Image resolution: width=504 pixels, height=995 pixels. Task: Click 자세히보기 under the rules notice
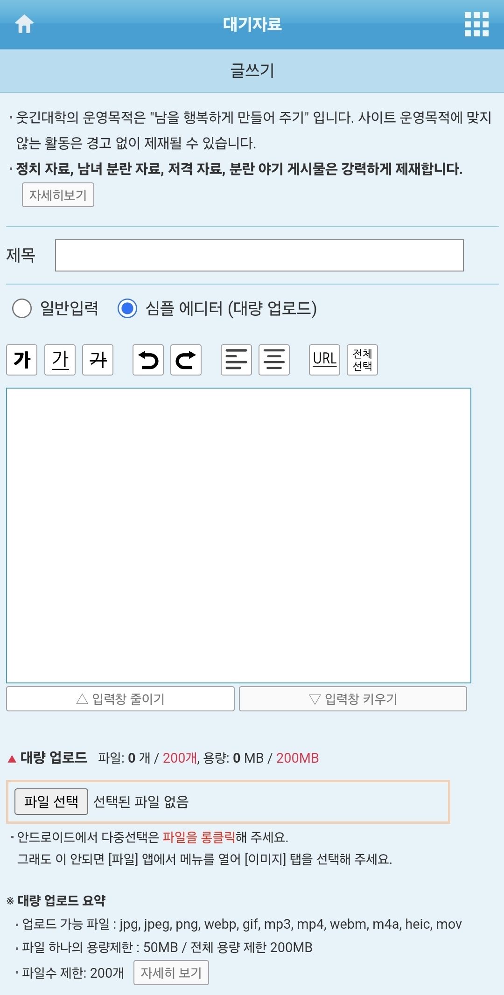58,195
